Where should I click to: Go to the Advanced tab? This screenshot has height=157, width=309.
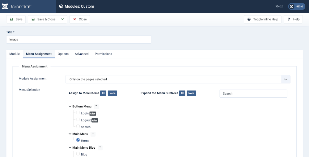point(82,54)
